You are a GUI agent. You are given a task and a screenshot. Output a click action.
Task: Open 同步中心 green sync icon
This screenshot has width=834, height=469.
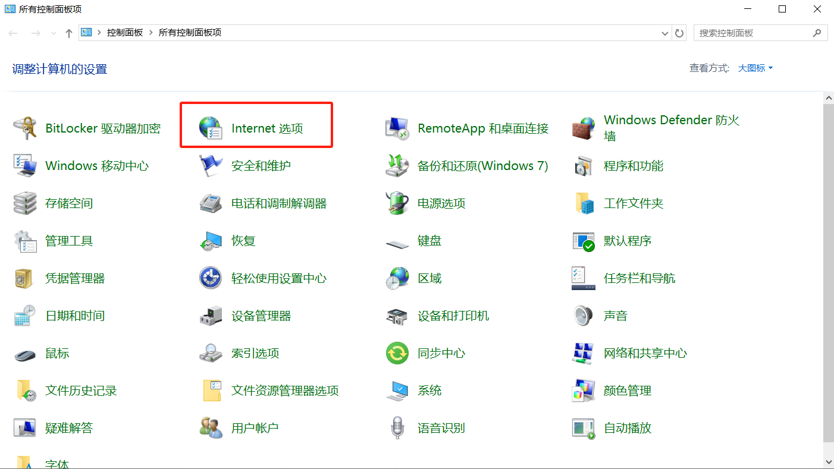click(397, 353)
